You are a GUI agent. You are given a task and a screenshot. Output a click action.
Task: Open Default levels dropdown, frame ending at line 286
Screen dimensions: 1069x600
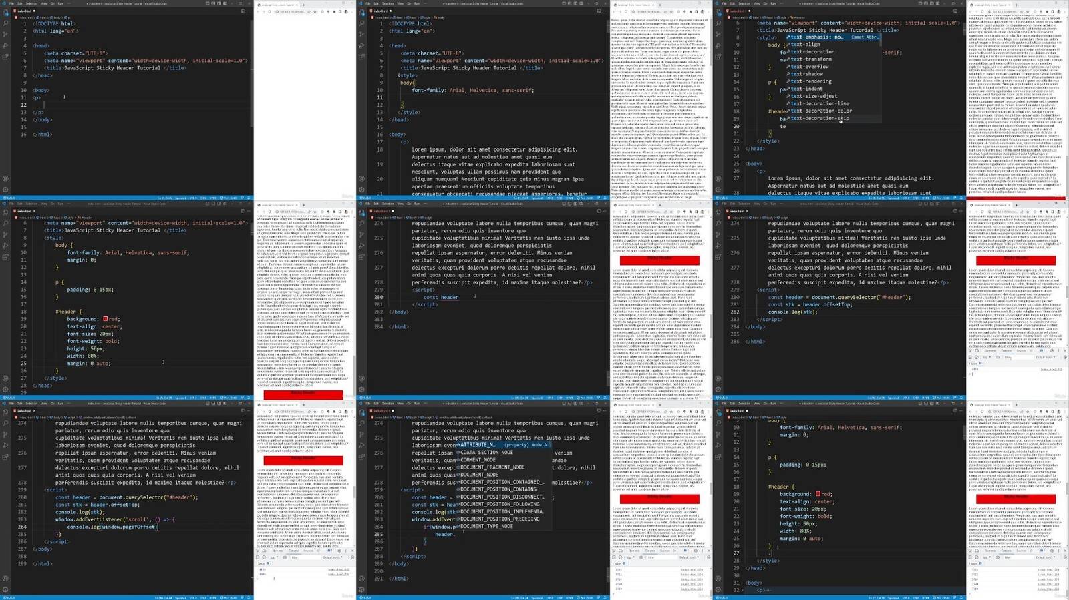tap(1044, 358)
